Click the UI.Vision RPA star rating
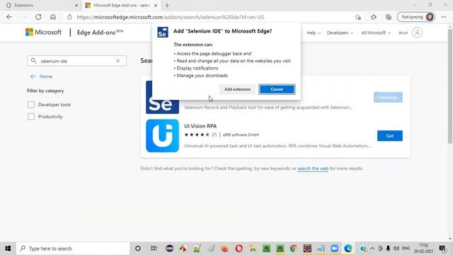Image resolution: width=453 pixels, height=255 pixels. 197,135
